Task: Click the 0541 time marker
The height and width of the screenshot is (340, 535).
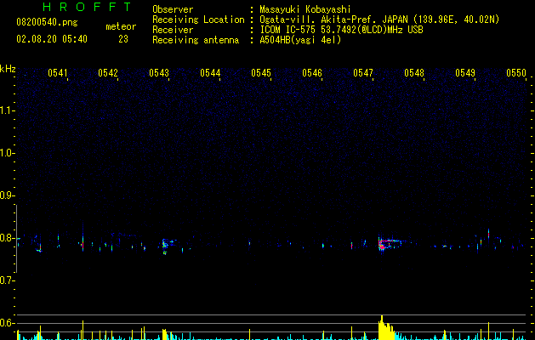Action: 57,73
